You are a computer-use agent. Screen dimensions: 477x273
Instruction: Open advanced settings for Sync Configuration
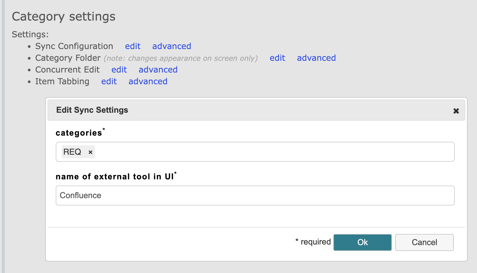click(172, 46)
